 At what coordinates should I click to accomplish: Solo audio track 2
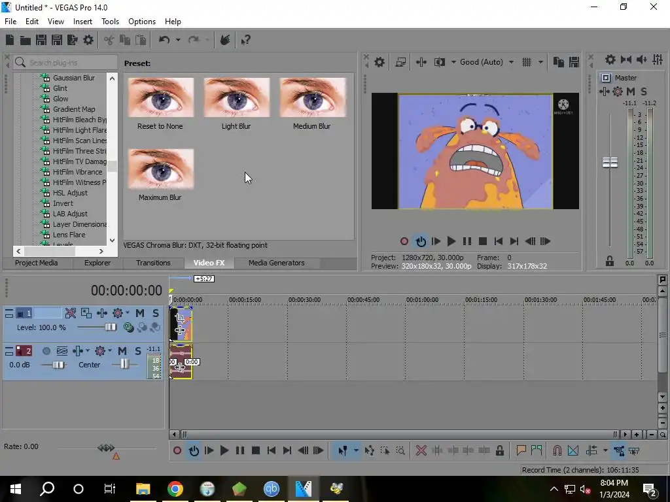(137, 351)
